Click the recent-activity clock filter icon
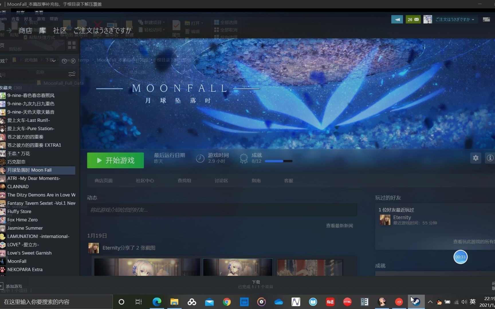 point(64,61)
